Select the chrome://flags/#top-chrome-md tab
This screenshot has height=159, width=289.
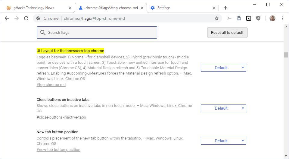click(111, 8)
